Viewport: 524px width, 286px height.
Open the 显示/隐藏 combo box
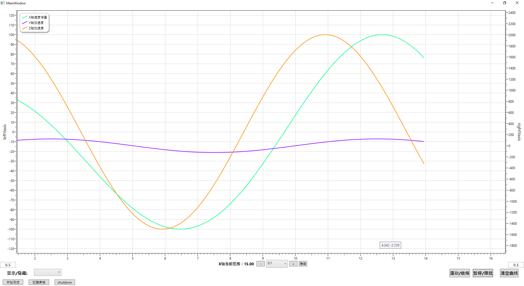[x=47, y=272]
